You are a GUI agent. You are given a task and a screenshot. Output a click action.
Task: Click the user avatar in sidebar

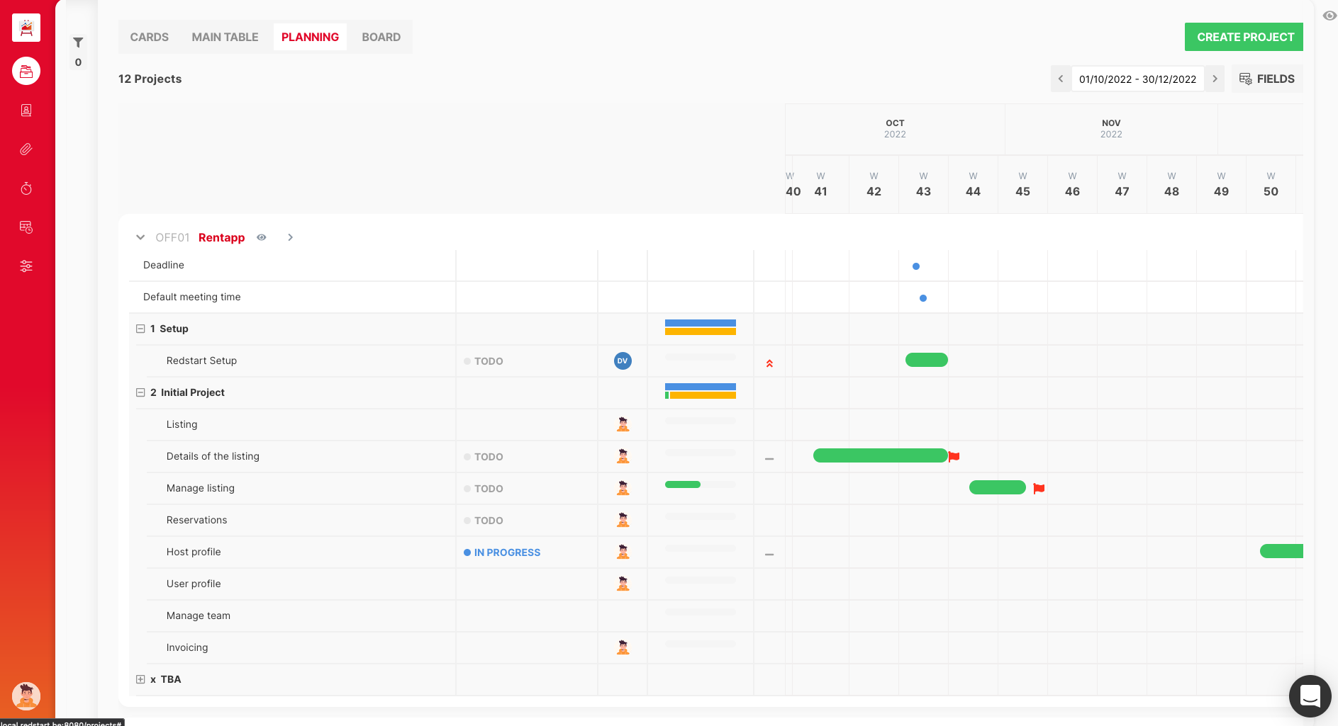click(26, 696)
